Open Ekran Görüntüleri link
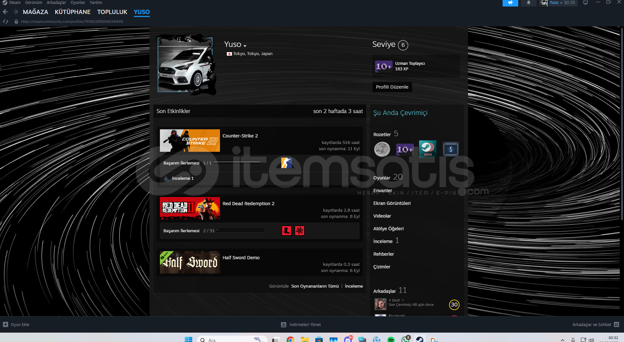Screen dimensions: 624x342 point(392,203)
